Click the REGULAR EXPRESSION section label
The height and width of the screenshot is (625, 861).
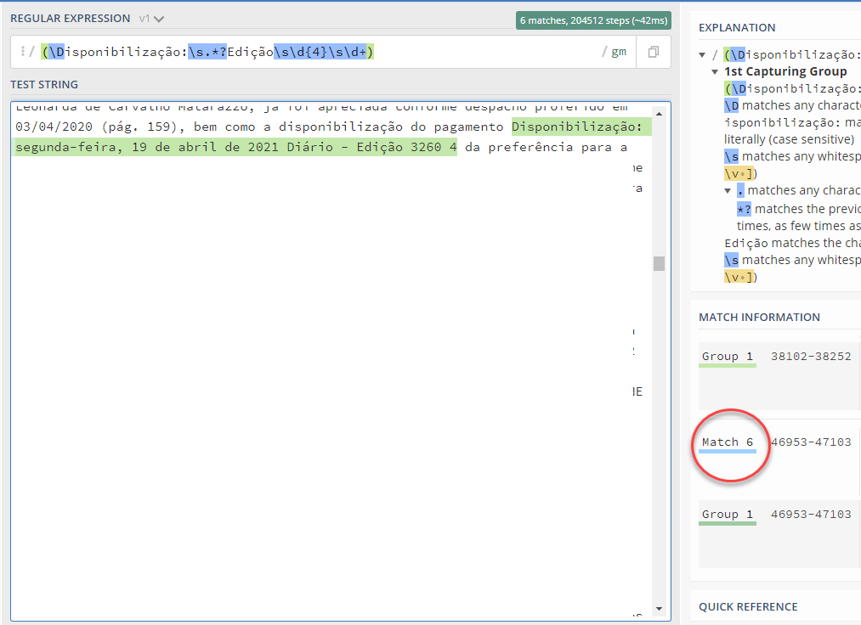coord(71,19)
